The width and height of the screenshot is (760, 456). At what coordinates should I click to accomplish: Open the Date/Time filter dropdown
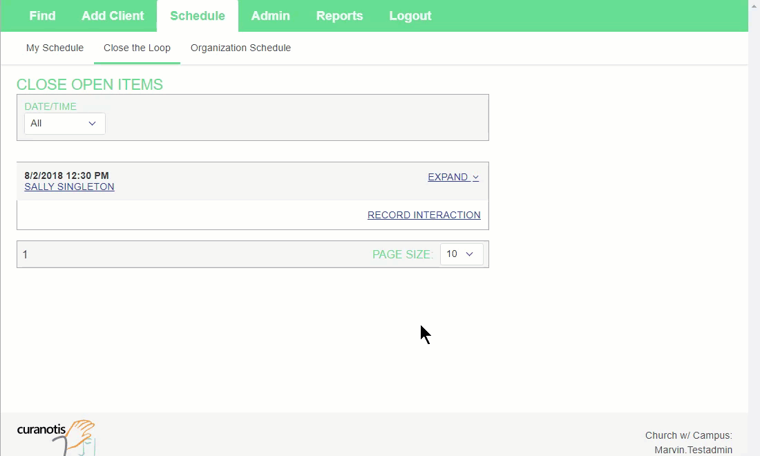64,123
